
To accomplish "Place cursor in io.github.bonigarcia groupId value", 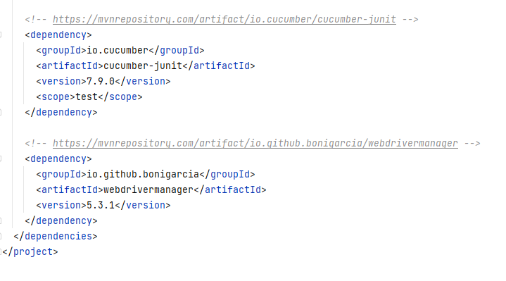I will (143, 175).
